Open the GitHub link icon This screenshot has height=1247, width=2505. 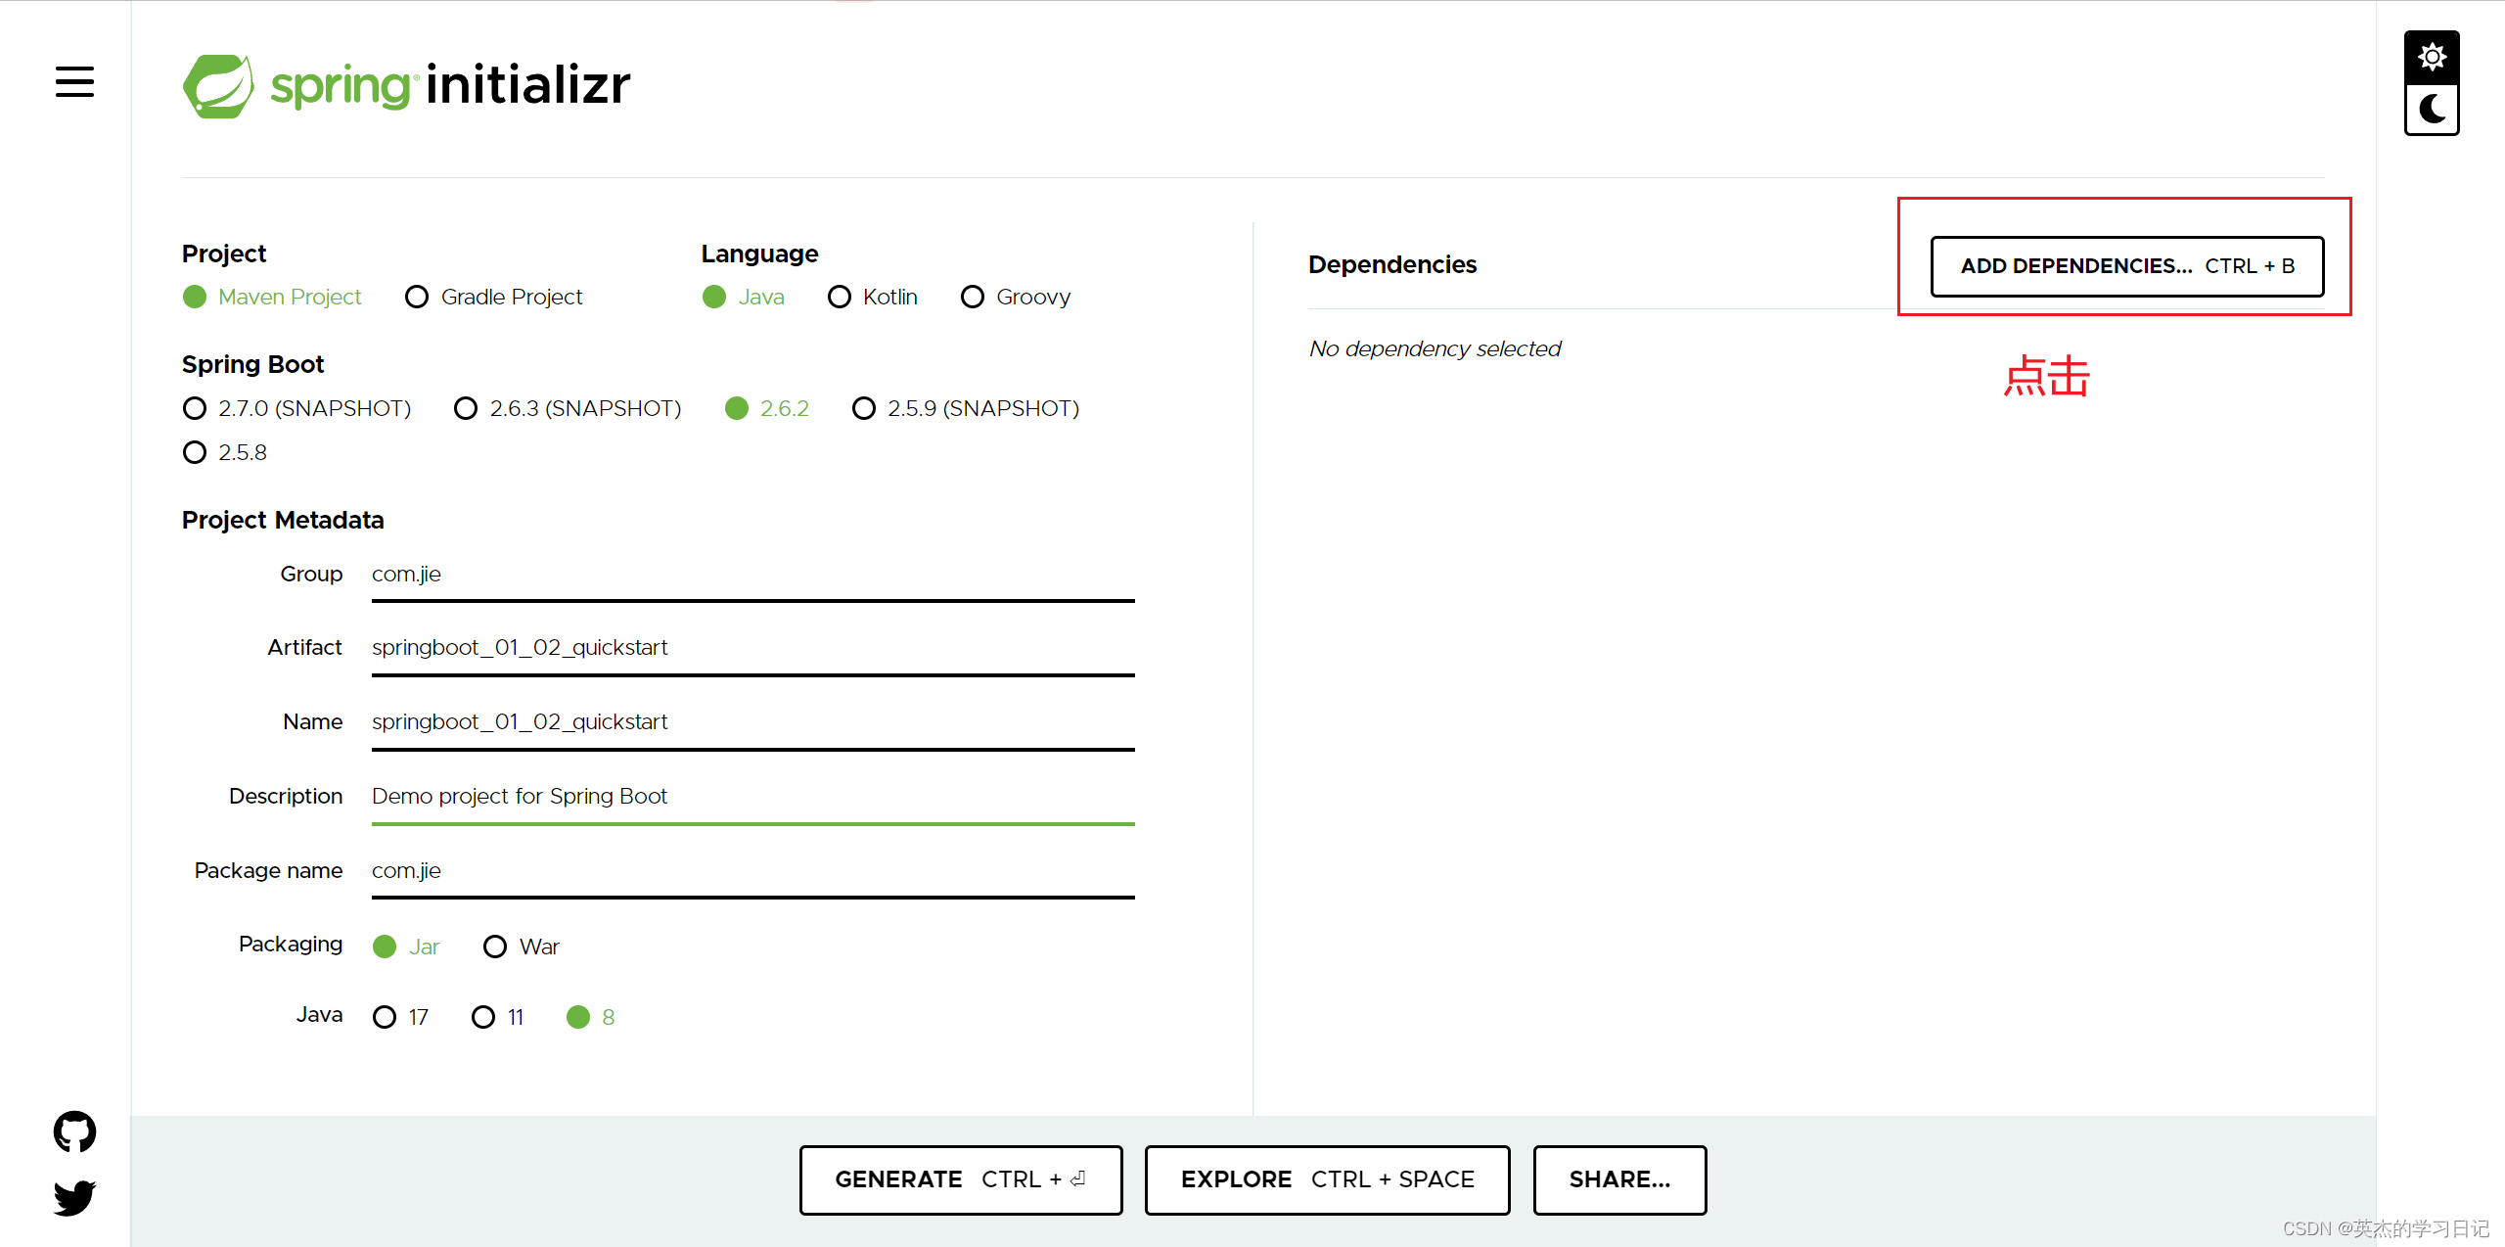point(74,1132)
